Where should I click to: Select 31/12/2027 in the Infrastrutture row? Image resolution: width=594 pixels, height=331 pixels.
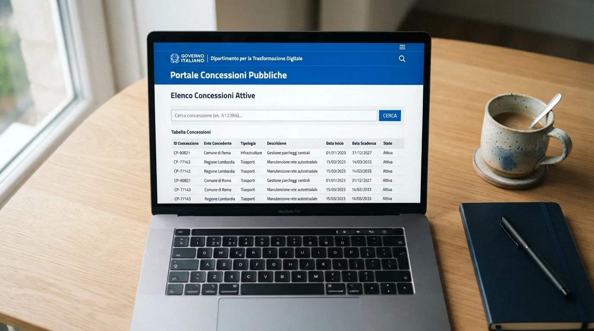(362, 153)
